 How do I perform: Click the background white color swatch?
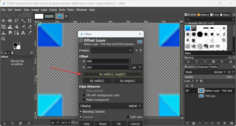coord(18,47)
